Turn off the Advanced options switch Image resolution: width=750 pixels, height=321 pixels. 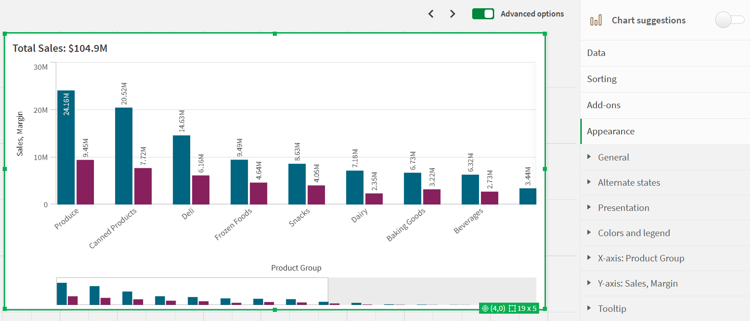(483, 14)
